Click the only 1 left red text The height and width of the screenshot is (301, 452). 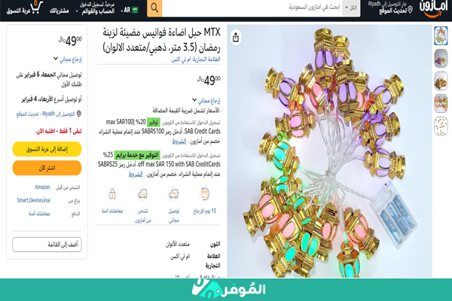[x=59, y=132]
